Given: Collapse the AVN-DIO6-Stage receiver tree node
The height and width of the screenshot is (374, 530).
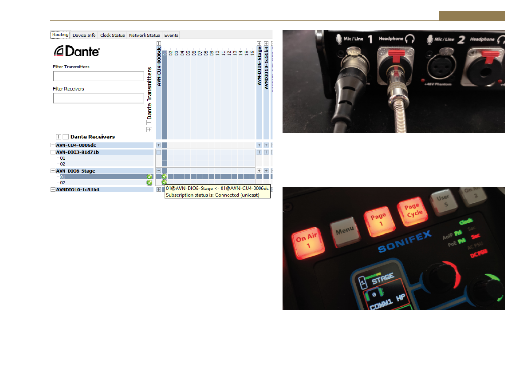Looking at the screenshot, I should pos(53,171).
